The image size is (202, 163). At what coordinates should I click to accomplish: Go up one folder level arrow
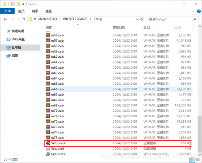pyautogui.click(x=24, y=19)
